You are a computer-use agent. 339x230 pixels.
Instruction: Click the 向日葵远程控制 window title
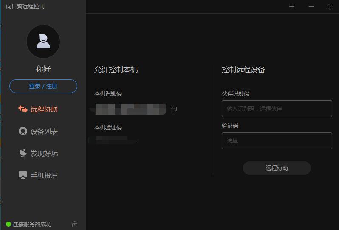pyautogui.click(x=25, y=6)
